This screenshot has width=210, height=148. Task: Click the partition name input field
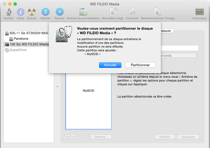click(180, 48)
